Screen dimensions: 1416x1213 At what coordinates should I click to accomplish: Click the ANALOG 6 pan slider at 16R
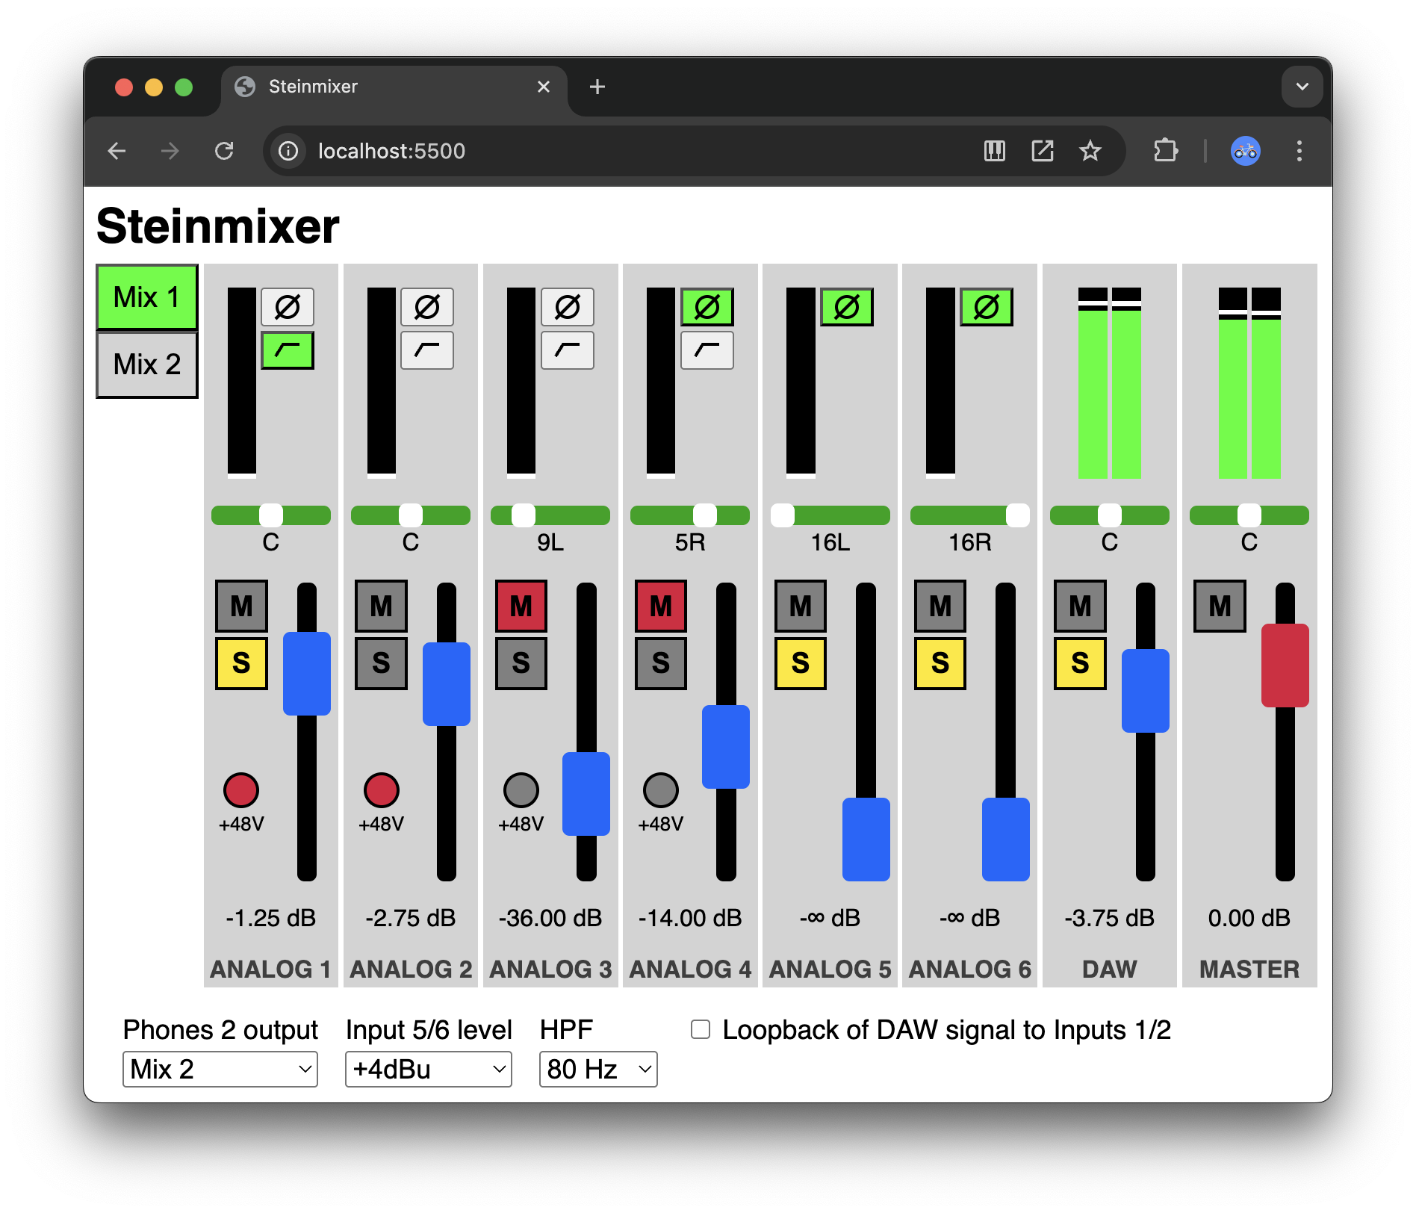click(x=970, y=515)
